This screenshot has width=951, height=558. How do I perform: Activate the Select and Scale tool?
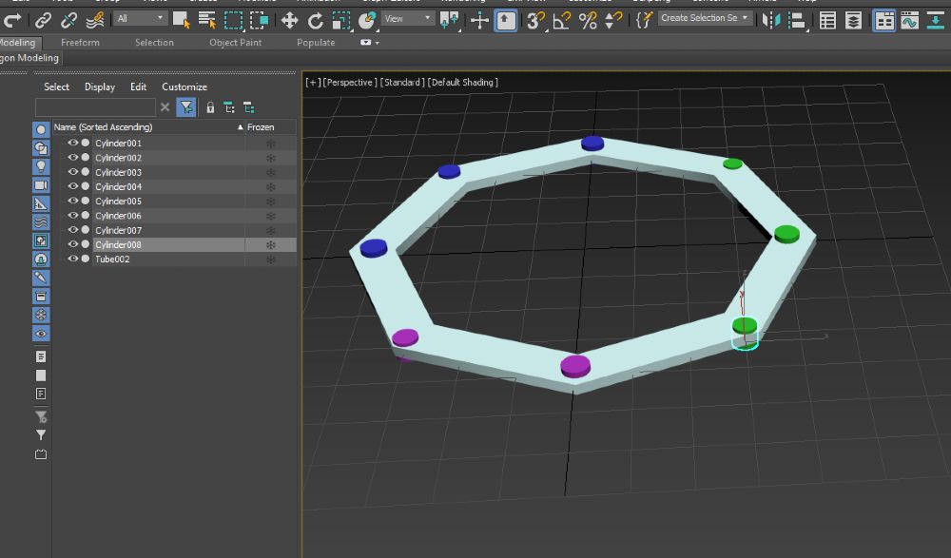pos(340,21)
